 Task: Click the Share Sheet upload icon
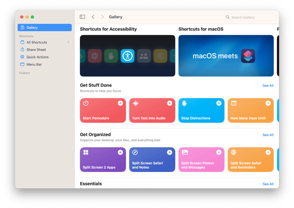pyautogui.click(x=22, y=50)
